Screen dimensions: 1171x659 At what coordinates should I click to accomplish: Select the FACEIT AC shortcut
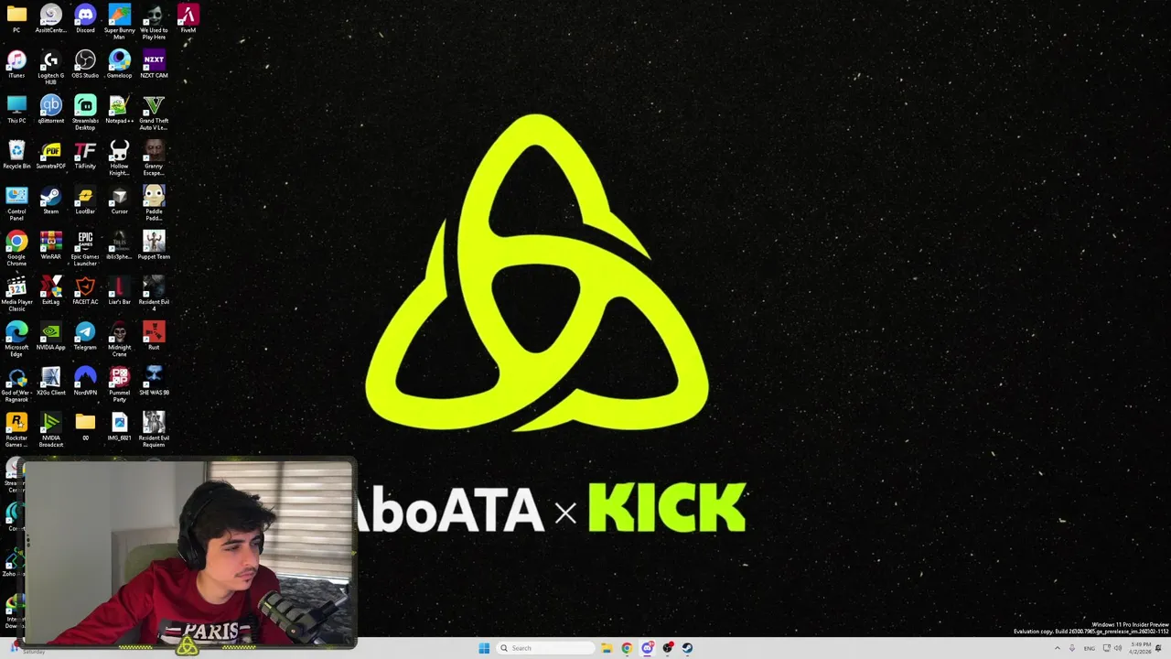coord(85,290)
